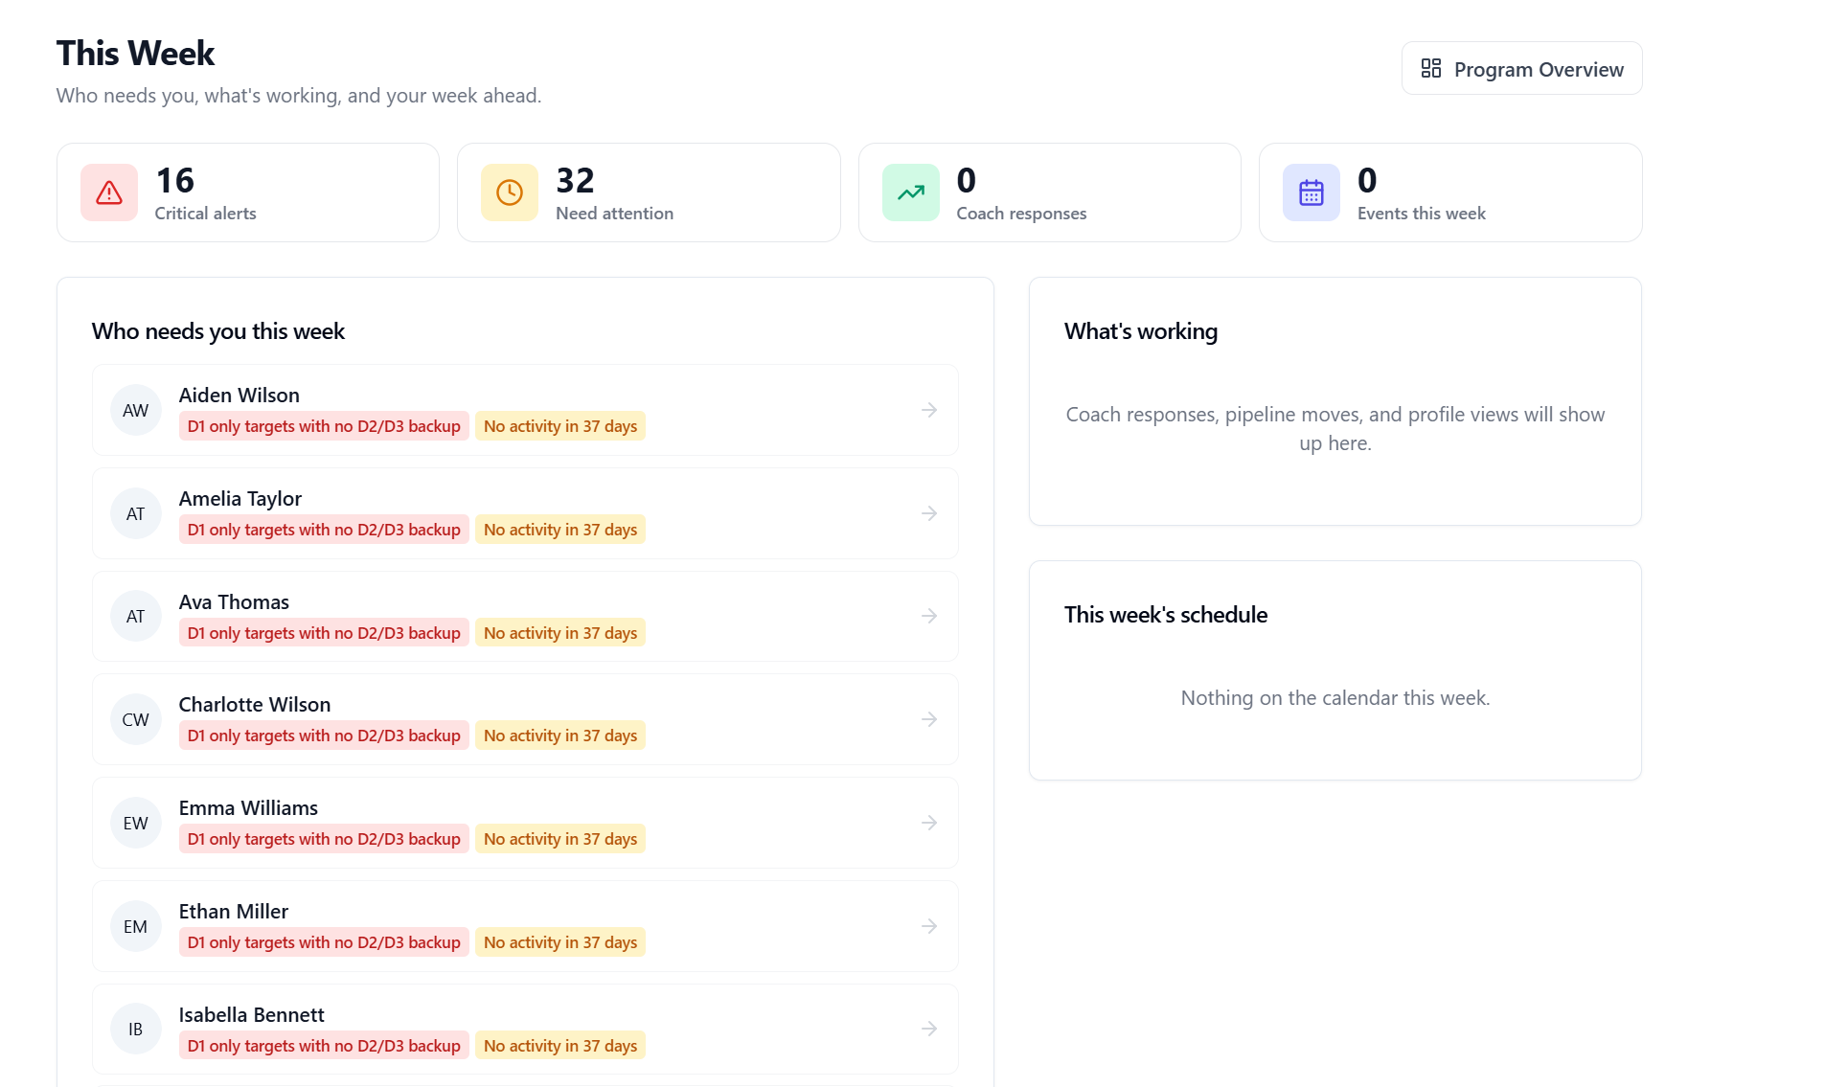Screen dimensions: 1825x1087
Task: Open Aiden Wilson's name link
Action: coord(240,395)
